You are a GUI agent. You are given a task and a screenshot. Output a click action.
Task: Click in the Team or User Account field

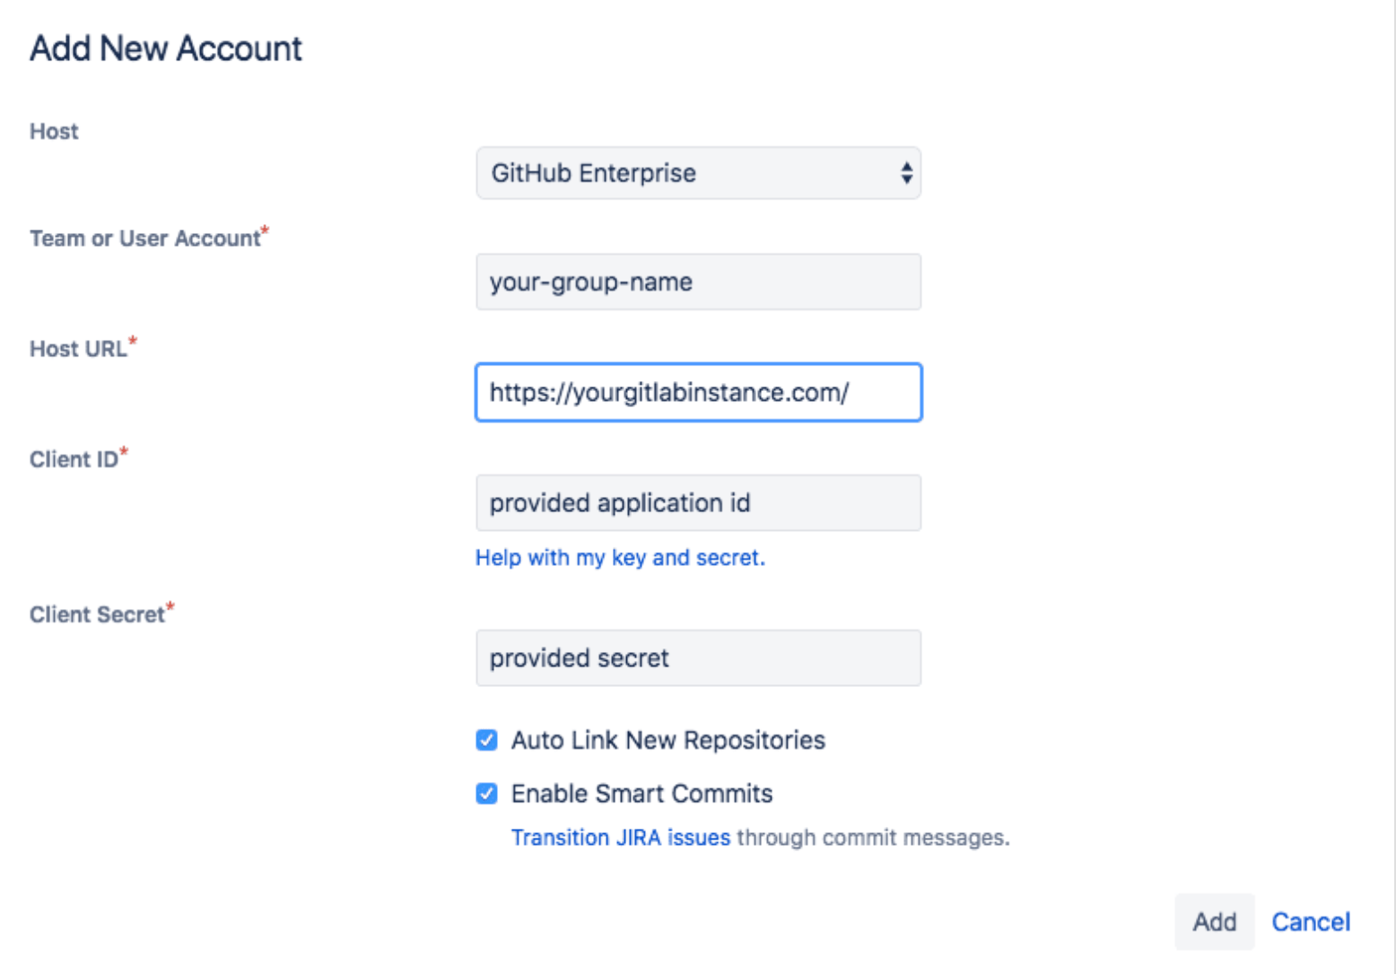coord(698,282)
